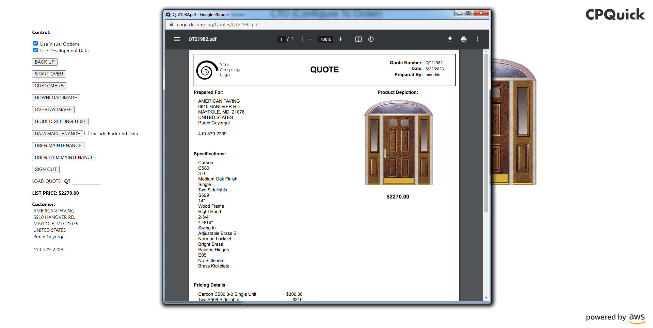653x328 pixels.
Task: Open the PDF more actions menu
Action: click(x=477, y=39)
